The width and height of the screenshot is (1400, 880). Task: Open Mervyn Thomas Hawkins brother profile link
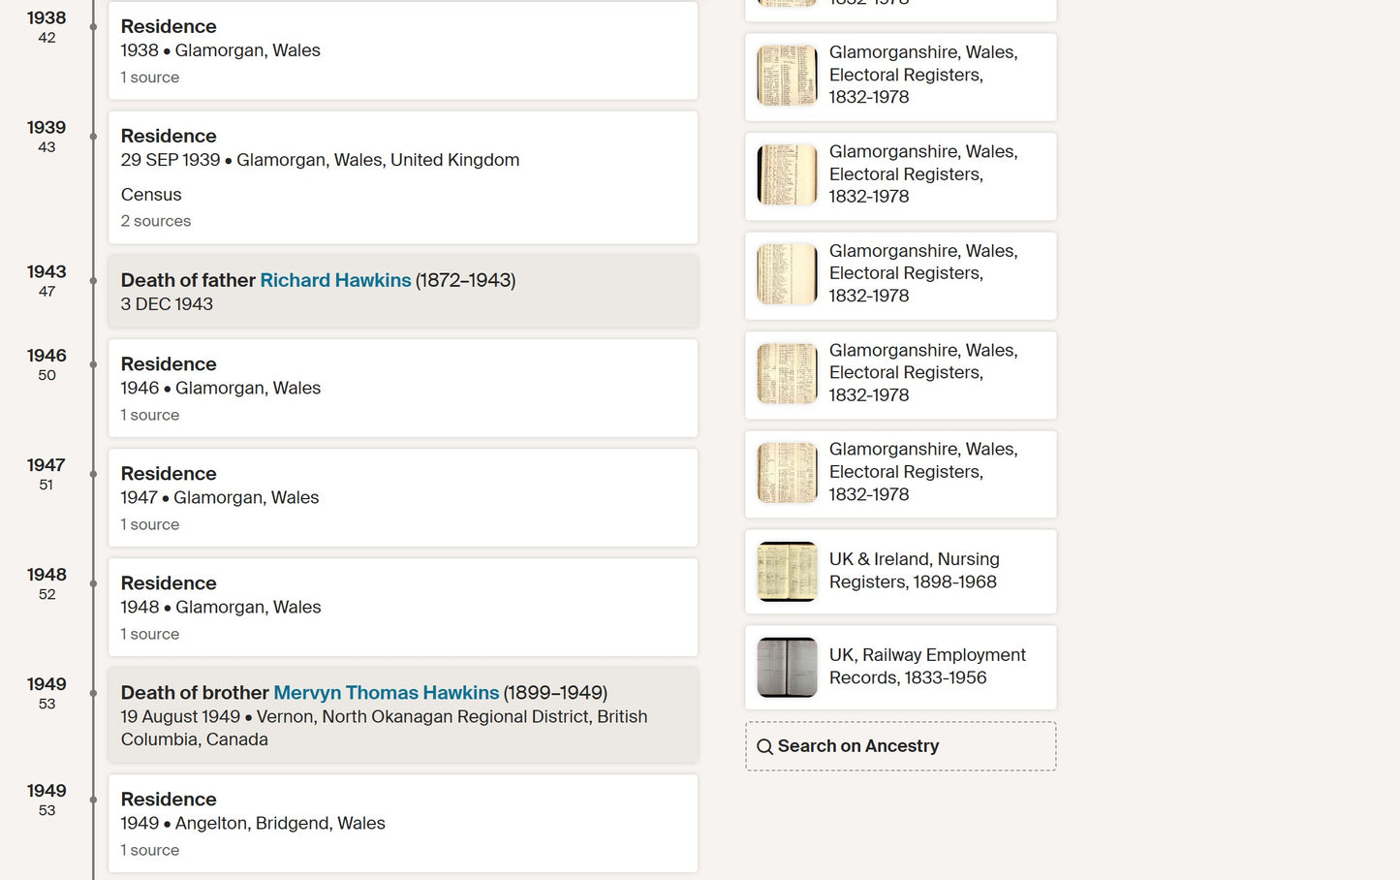pos(386,693)
